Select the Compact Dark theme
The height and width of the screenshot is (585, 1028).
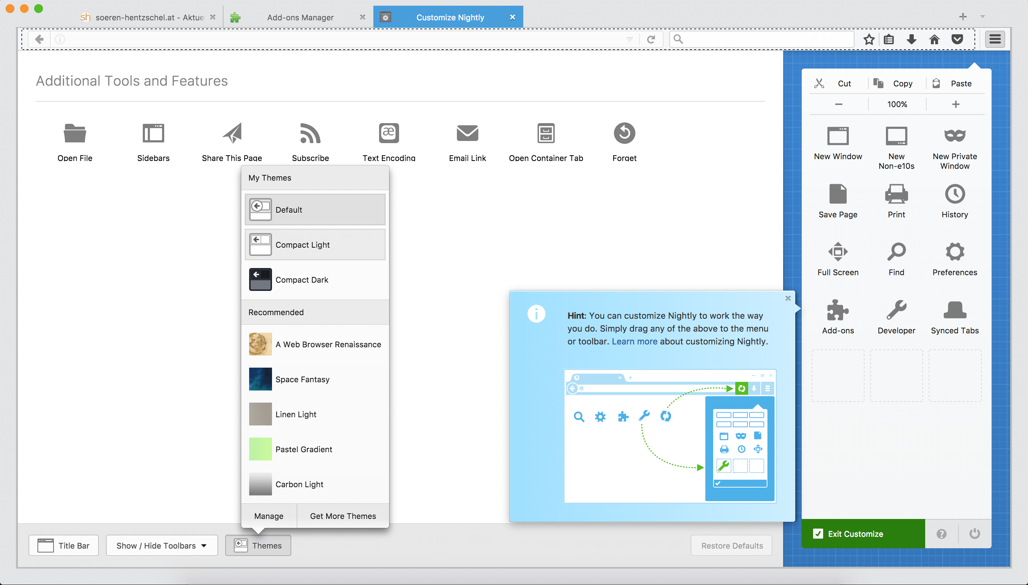click(315, 279)
